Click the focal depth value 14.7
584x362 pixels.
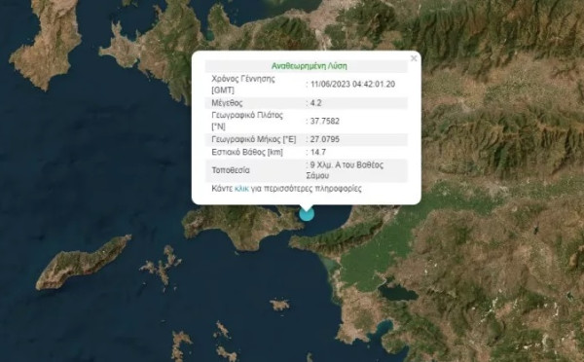[317, 152]
